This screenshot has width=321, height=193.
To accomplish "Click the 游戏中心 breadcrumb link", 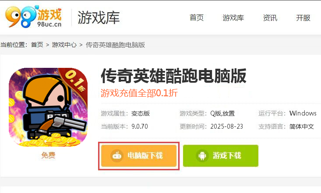I will (x=64, y=45).
